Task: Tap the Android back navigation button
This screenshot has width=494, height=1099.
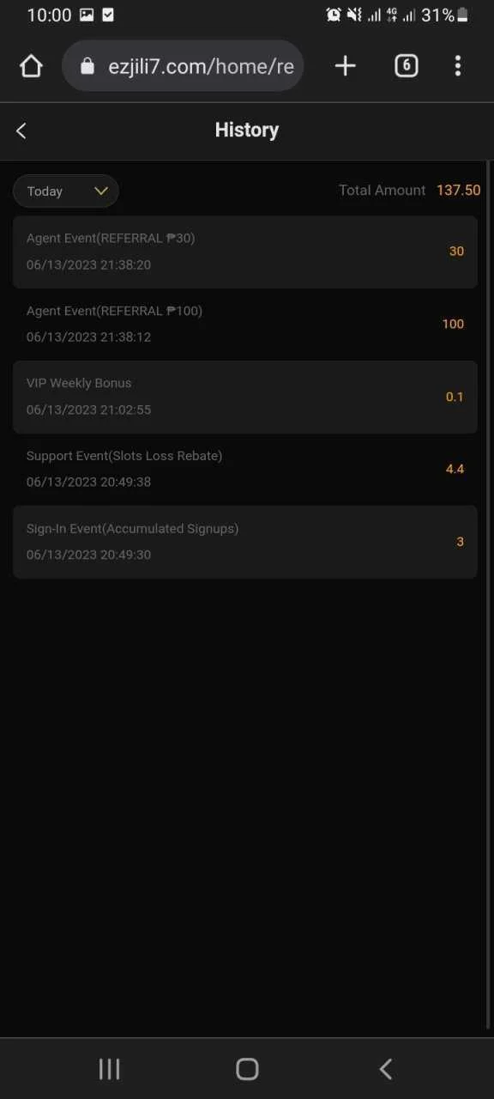Action: click(386, 1069)
